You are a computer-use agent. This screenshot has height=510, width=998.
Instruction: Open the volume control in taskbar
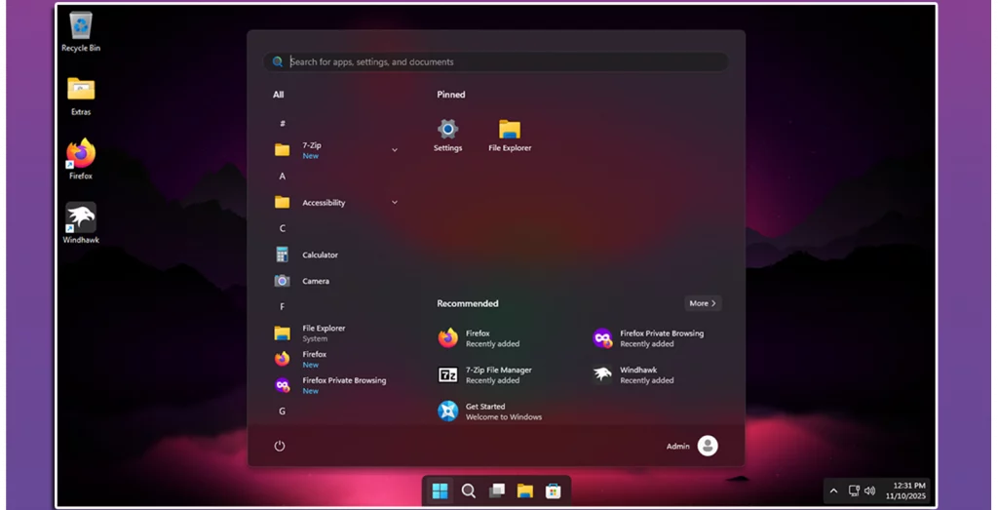tap(869, 490)
